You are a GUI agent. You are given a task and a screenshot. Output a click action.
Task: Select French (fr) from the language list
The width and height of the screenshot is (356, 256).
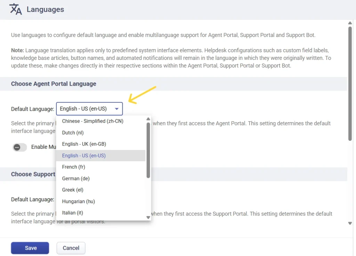tap(73, 167)
